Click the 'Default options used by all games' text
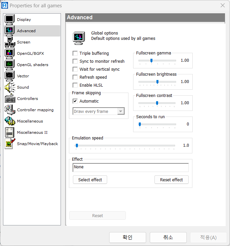230x246 pixels. click(123, 39)
